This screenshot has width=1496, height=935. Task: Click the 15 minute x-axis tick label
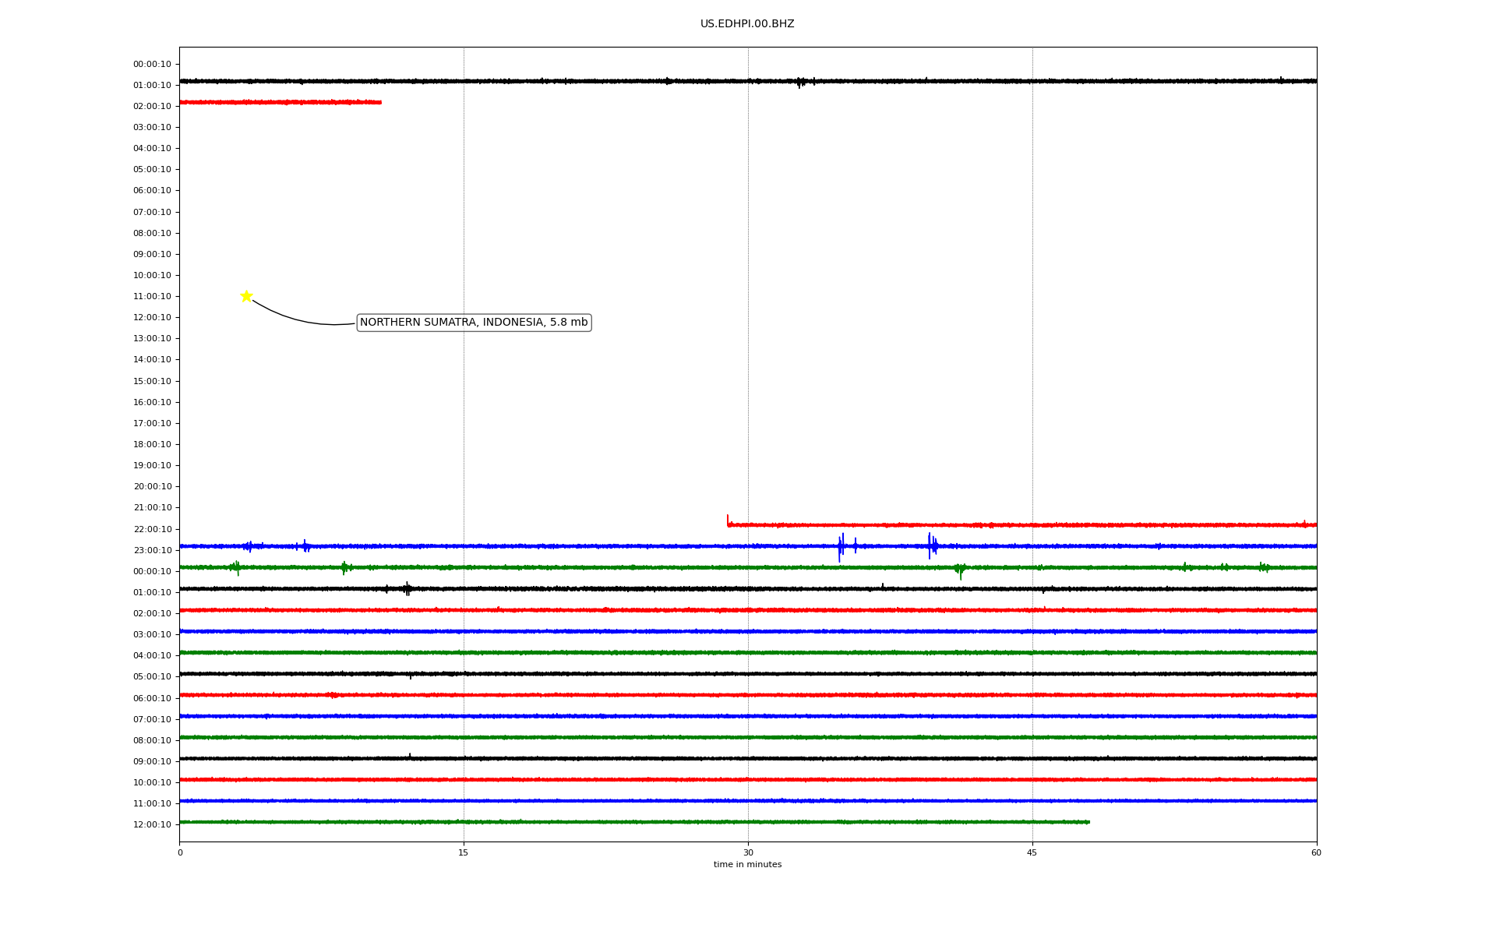[x=464, y=852]
